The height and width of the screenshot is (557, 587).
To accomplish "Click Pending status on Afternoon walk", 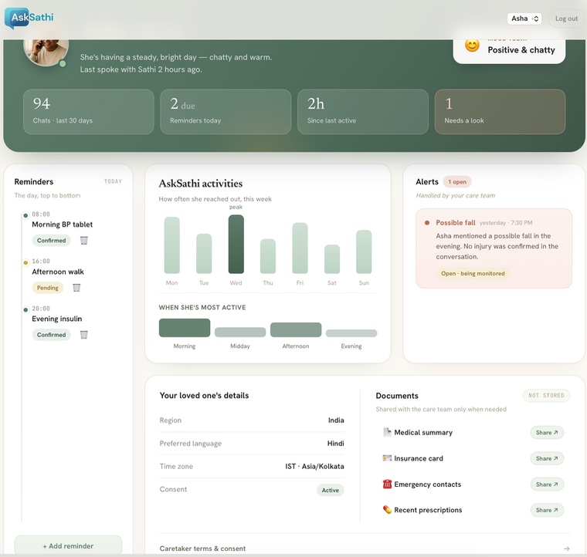I will (x=48, y=288).
